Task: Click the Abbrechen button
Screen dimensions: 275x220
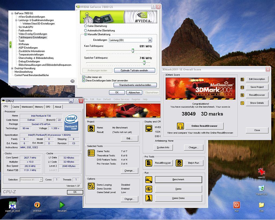Action: (134, 93)
